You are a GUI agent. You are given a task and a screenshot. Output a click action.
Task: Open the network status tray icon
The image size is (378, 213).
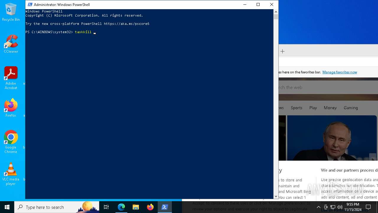click(x=333, y=207)
